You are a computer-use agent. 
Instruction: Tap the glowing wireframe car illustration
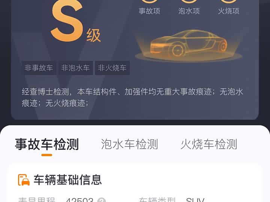click(189, 45)
